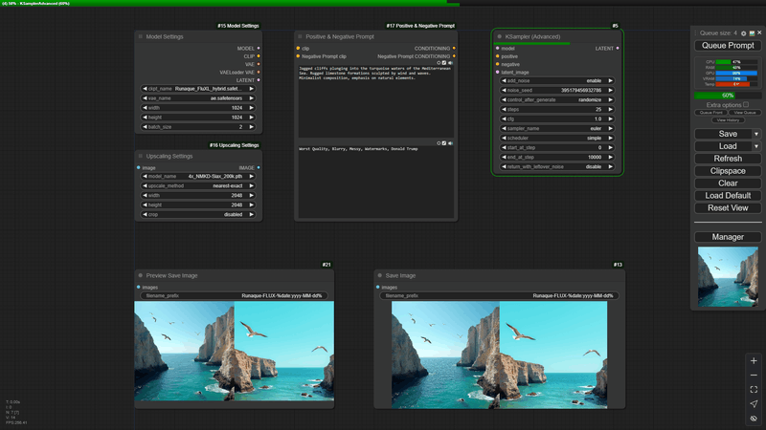The width and height of the screenshot is (766, 430).
Task: Collapse the Positive & Negative Prompt node dot
Action: (x=300, y=36)
